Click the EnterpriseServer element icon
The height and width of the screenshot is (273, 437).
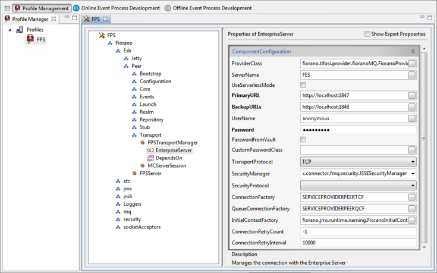(150, 150)
